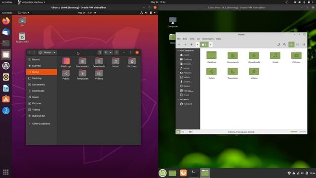The height and width of the screenshot is (178, 316).
Task: Open the Templates folder in Mint file manager
Action: point(233,73)
